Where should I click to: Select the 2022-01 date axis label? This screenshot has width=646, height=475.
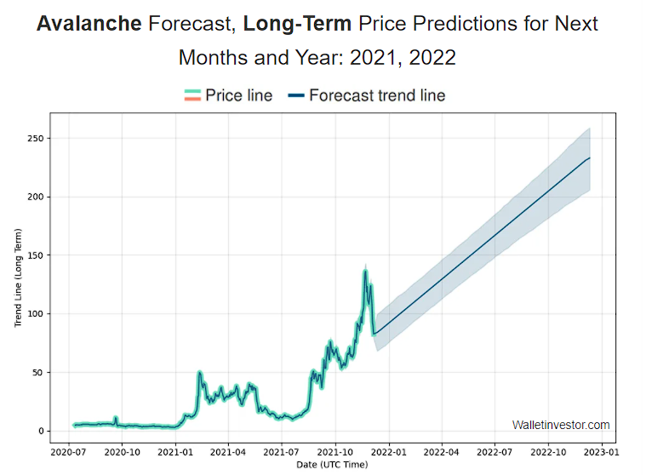[x=388, y=452]
